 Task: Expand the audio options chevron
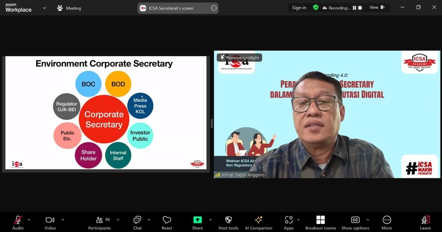pos(29,220)
